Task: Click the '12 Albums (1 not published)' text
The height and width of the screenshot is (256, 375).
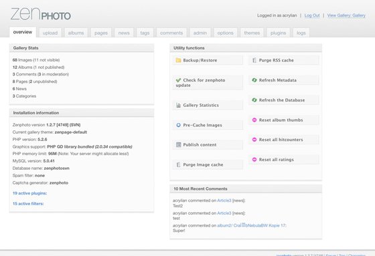Action: pos(39,67)
